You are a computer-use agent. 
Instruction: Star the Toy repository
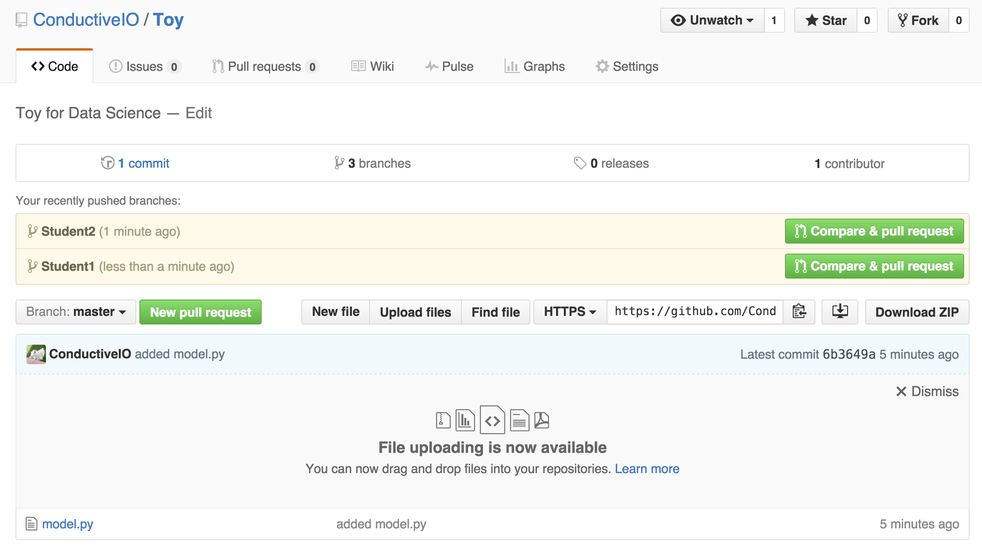(x=826, y=20)
